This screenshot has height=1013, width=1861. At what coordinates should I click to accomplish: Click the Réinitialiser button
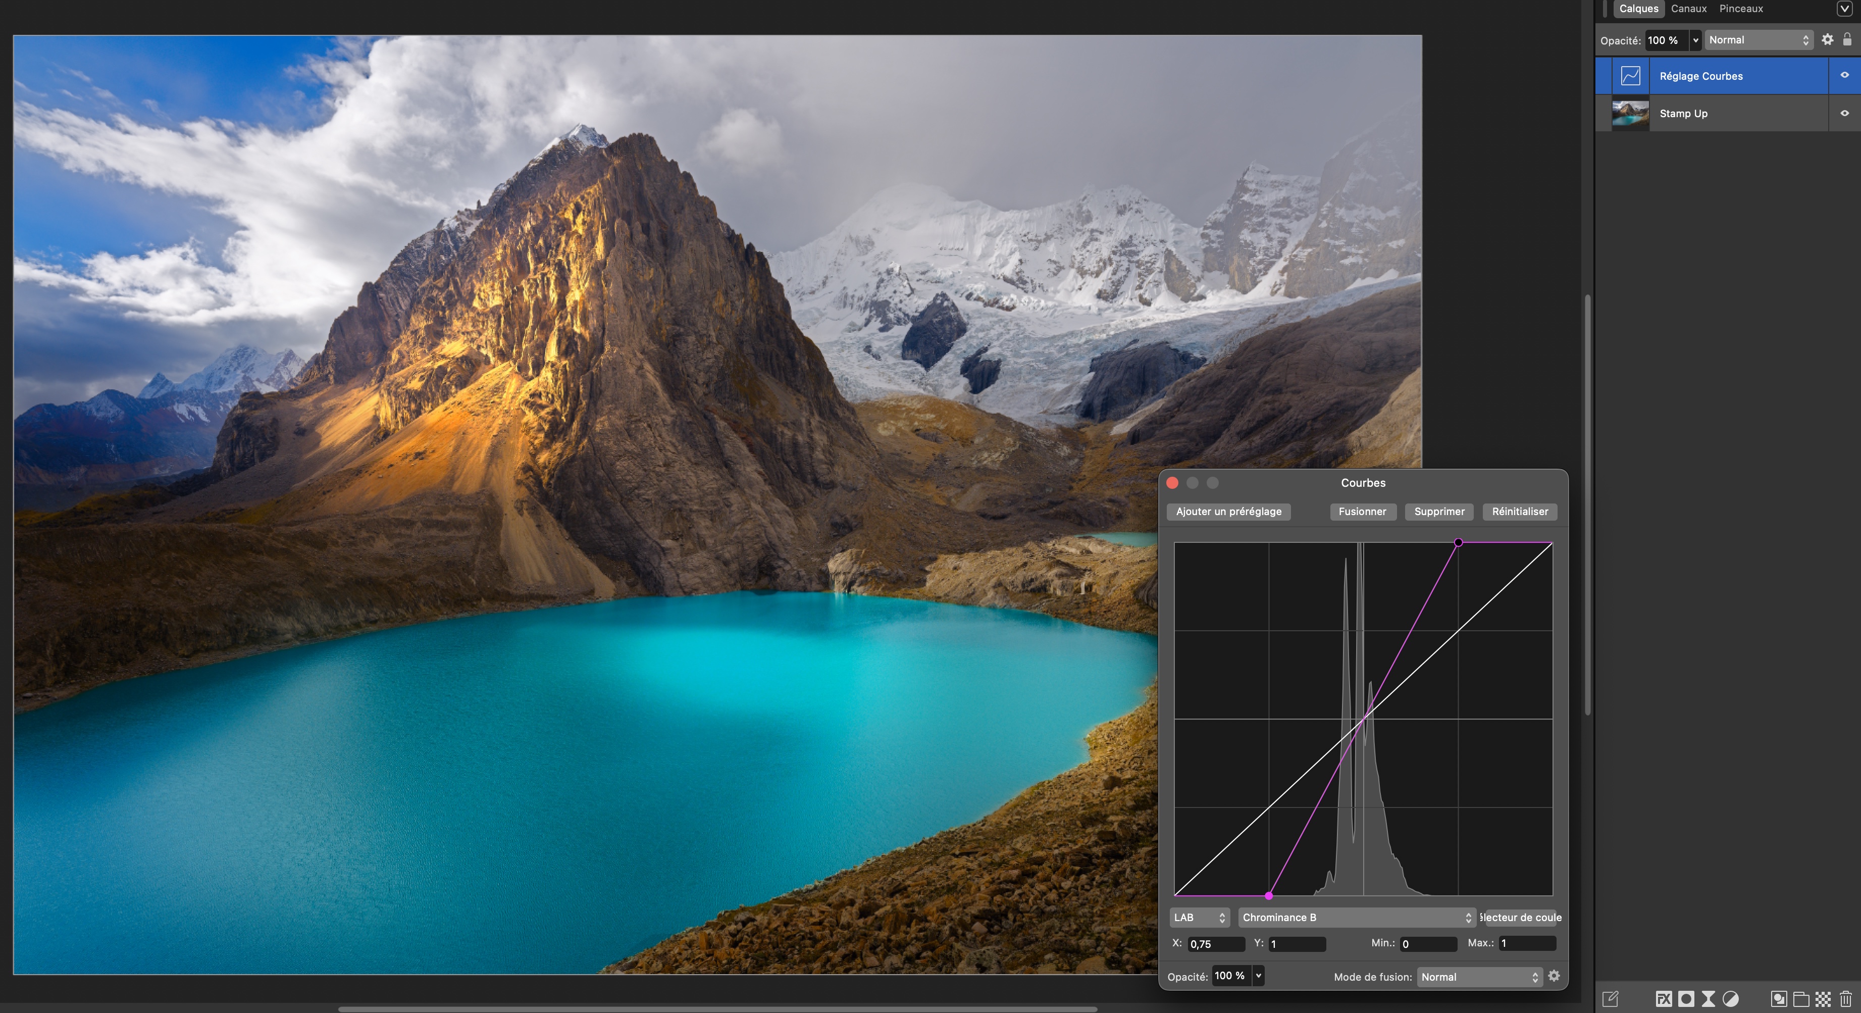tap(1519, 512)
